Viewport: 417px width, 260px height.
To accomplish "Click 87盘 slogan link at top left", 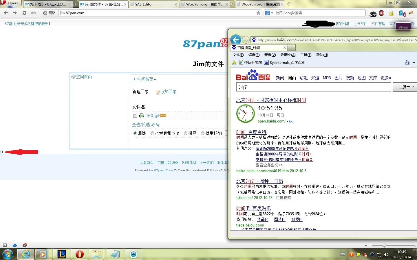I will (x=27, y=24).
